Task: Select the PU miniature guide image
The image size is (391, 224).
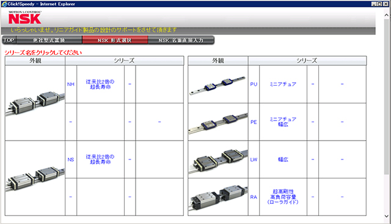Action: pos(218,85)
